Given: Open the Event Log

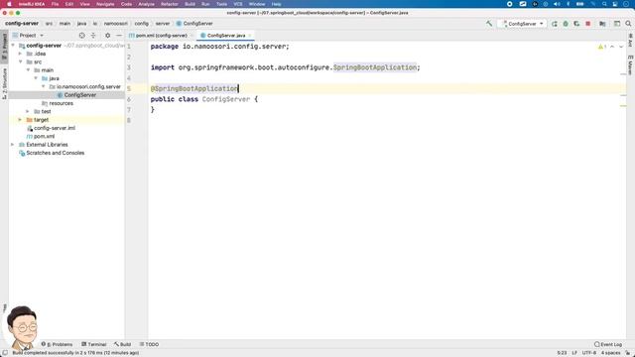Looking at the screenshot, I should [608, 344].
